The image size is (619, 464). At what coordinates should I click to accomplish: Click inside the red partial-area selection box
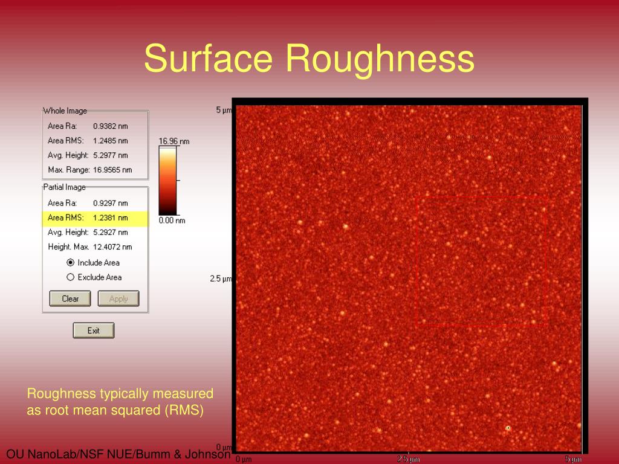[x=481, y=261]
